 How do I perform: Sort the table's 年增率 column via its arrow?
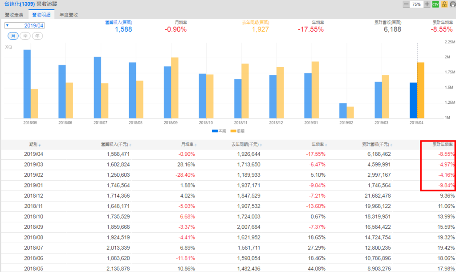tap(326, 145)
